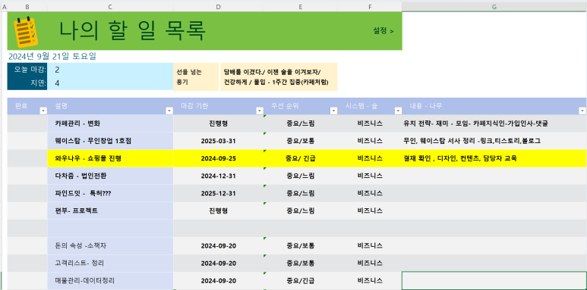Select the 선을 넘는 용기 cell
The width and height of the screenshot is (587, 290).
tap(196, 77)
